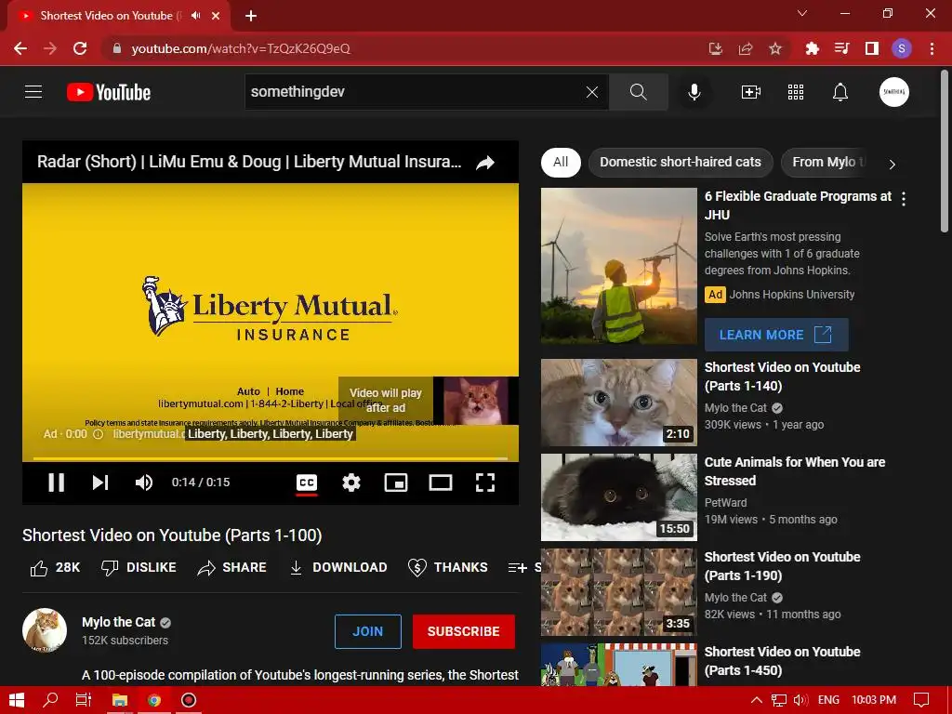
Task: Open Mylo the Cat channel avatar
Action: point(45,630)
